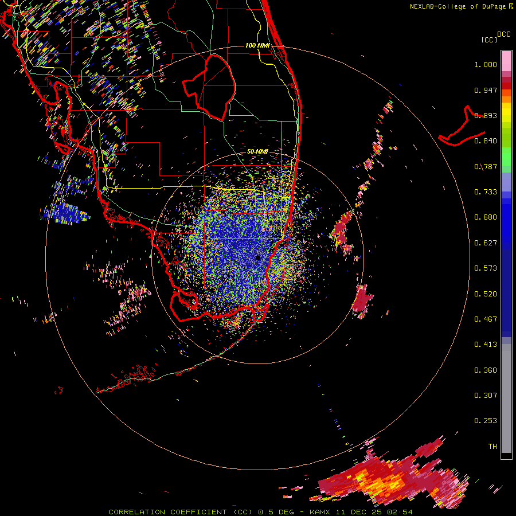Click the Lake Okeechobee outline
The image size is (516, 516).
click(209, 87)
